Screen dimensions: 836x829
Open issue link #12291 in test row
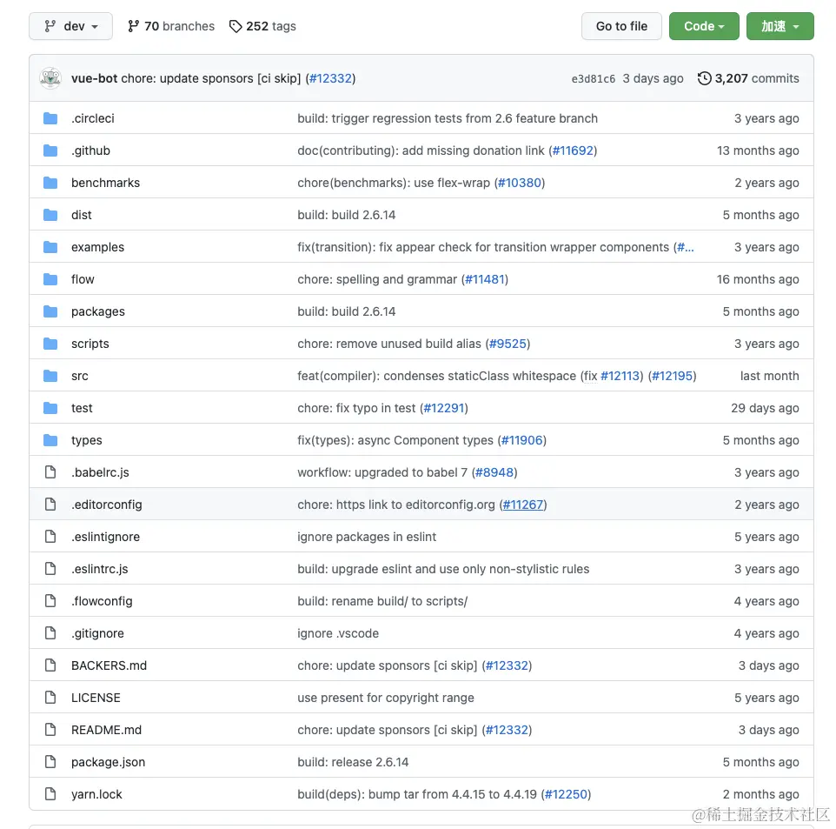pyautogui.click(x=444, y=408)
